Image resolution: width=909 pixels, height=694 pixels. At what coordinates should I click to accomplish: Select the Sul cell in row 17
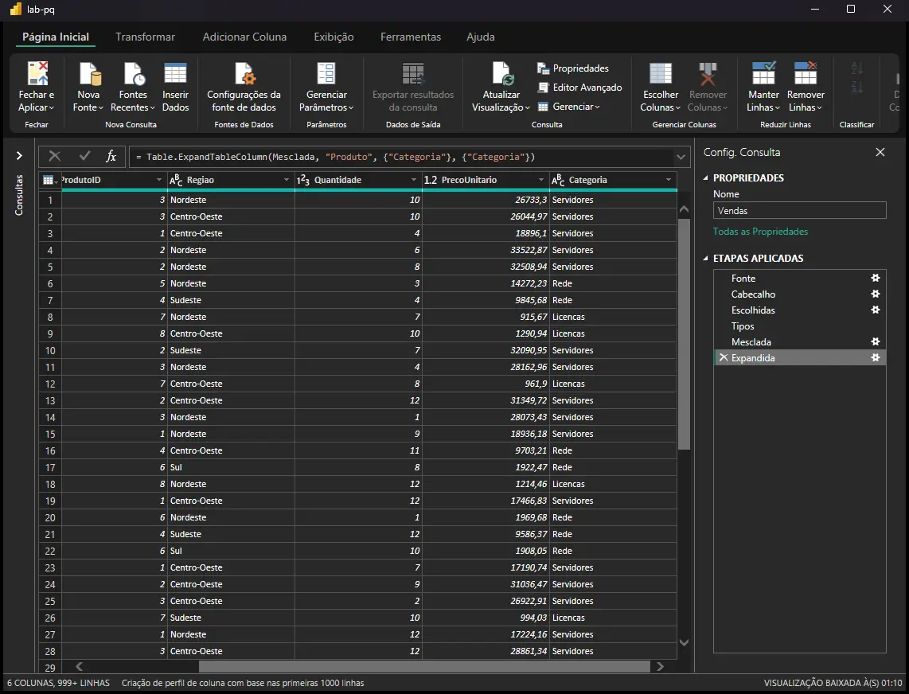click(x=231, y=467)
